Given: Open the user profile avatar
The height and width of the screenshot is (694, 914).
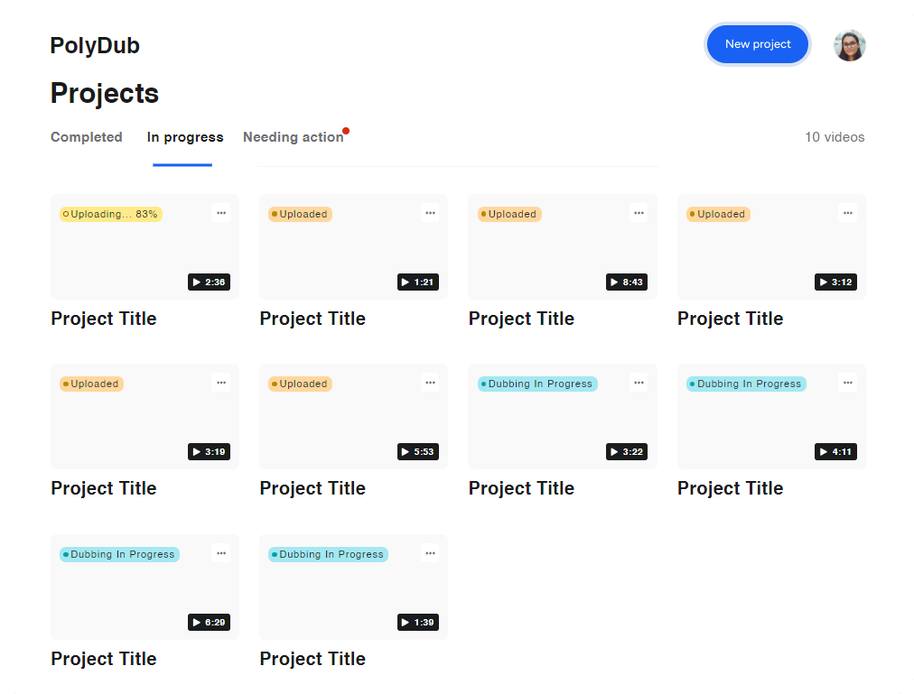Looking at the screenshot, I should (x=849, y=45).
